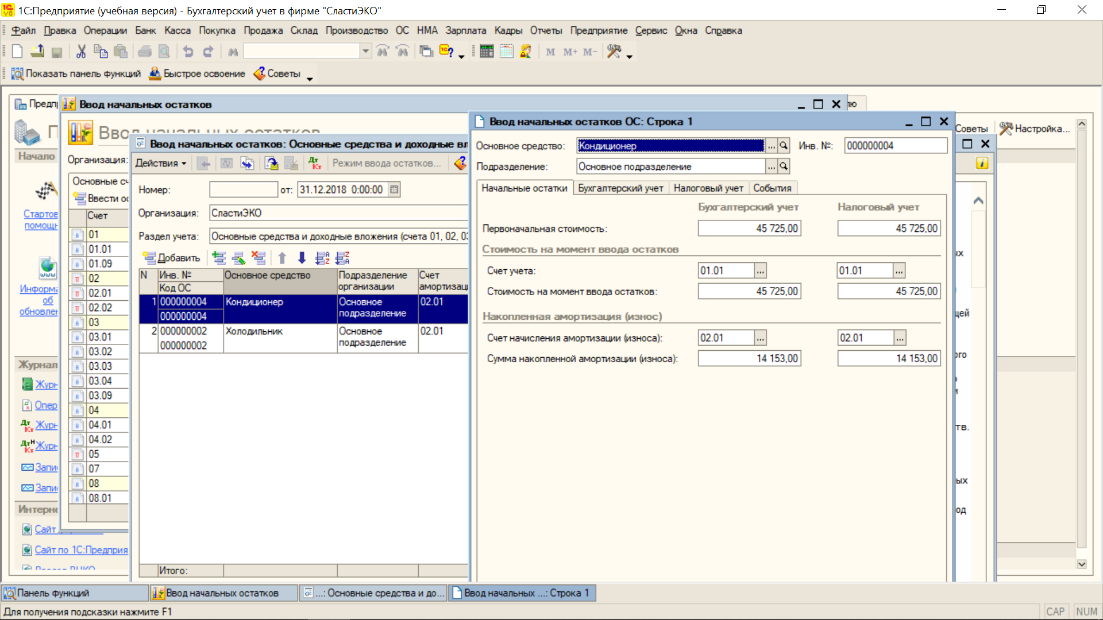Click Добавить button to add row
Image resolution: width=1103 pixels, height=620 pixels.
click(x=172, y=258)
